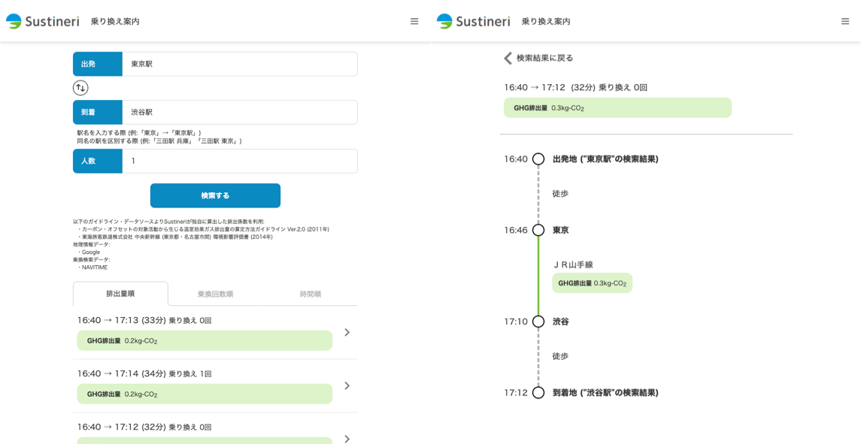Click the 渋谷 station node circle
861x444 pixels.
(538, 322)
